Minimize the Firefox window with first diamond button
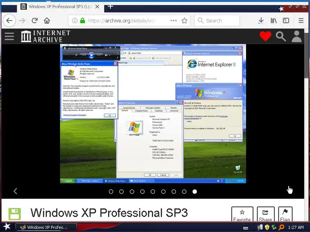The image size is (310, 232). (290, 7)
